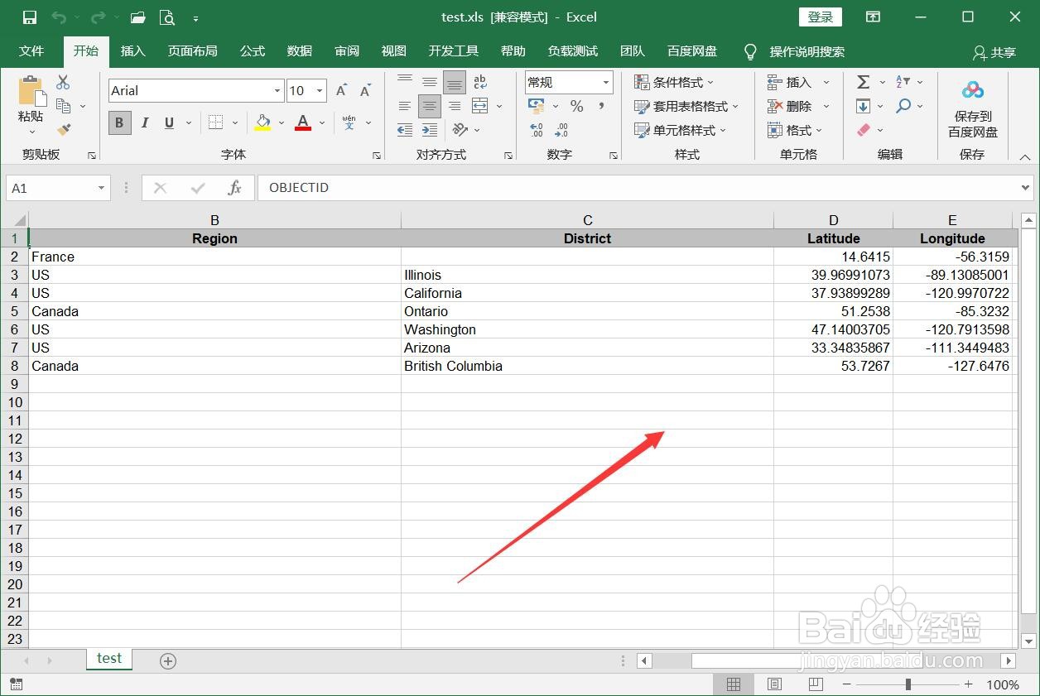
Task: Toggle Underline formatting
Action: point(169,122)
